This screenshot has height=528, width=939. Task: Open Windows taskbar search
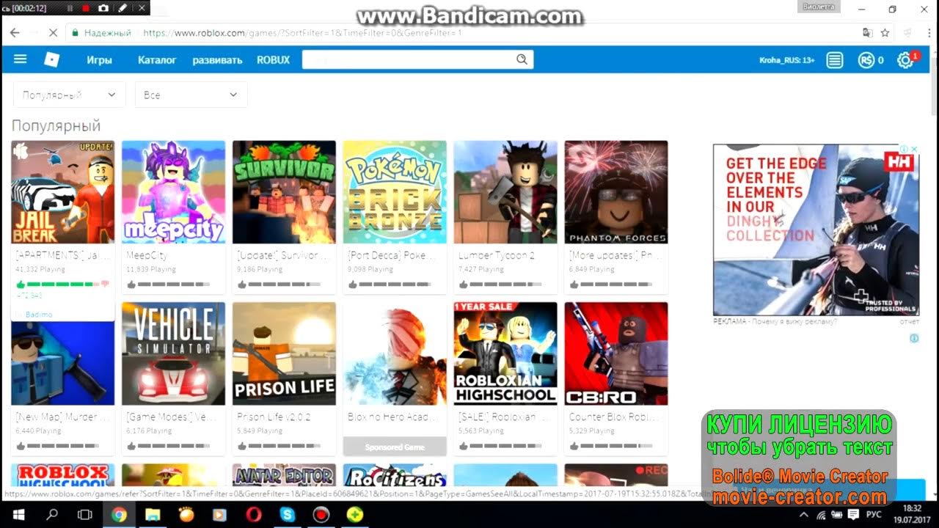52,515
